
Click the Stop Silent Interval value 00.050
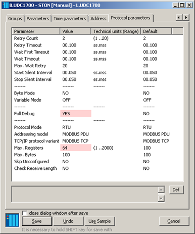point(69,79)
